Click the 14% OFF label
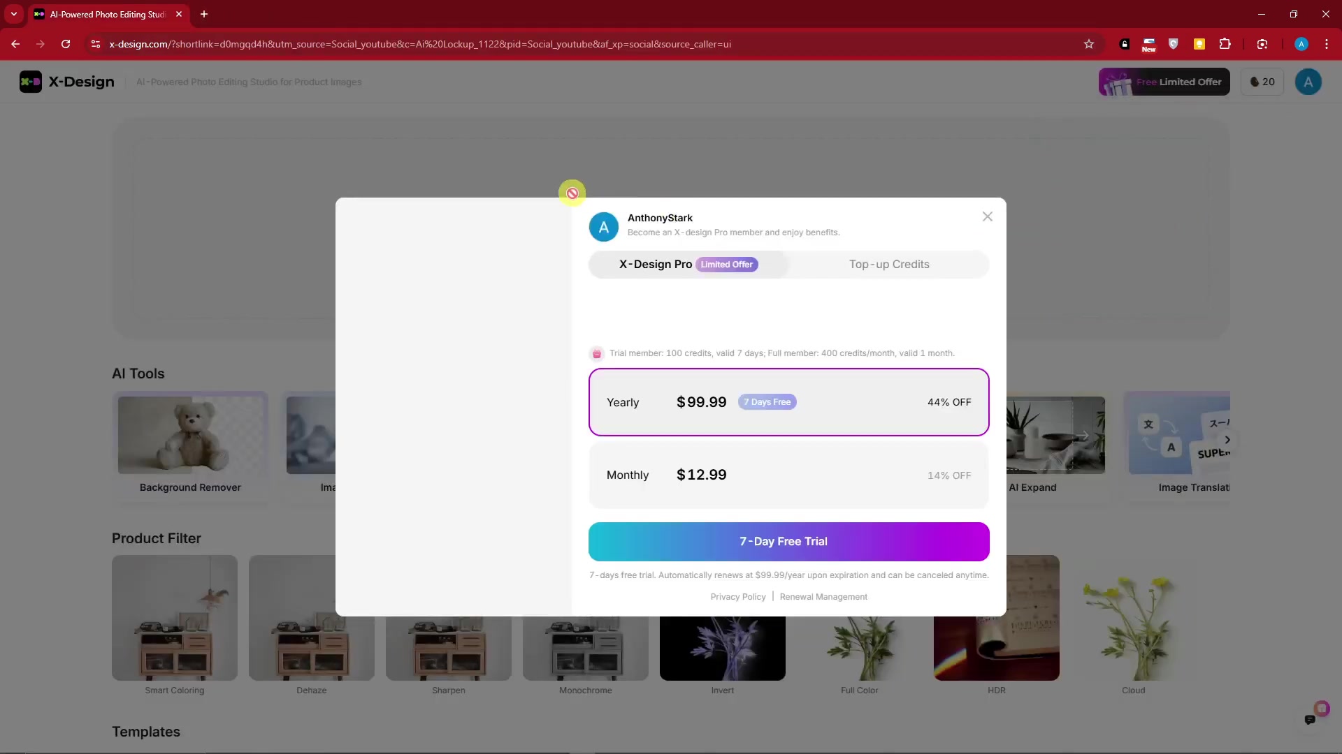 (949, 475)
